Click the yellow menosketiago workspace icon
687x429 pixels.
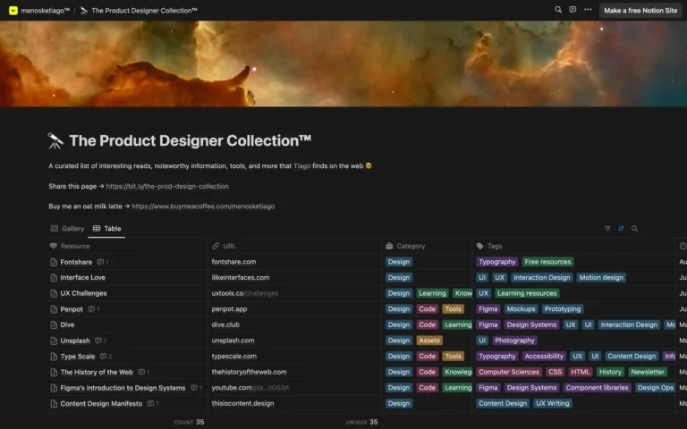13,11
